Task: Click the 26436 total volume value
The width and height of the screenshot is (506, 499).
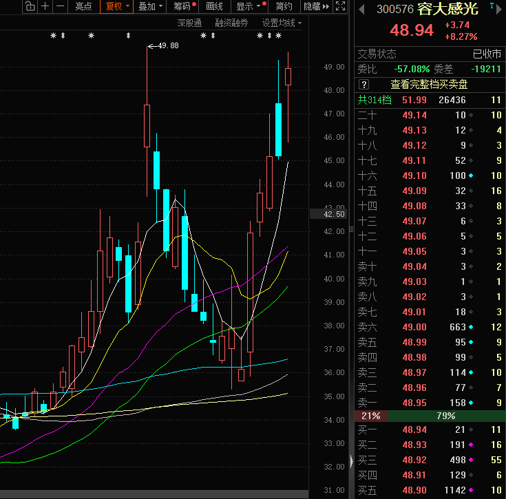Action: click(x=452, y=100)
